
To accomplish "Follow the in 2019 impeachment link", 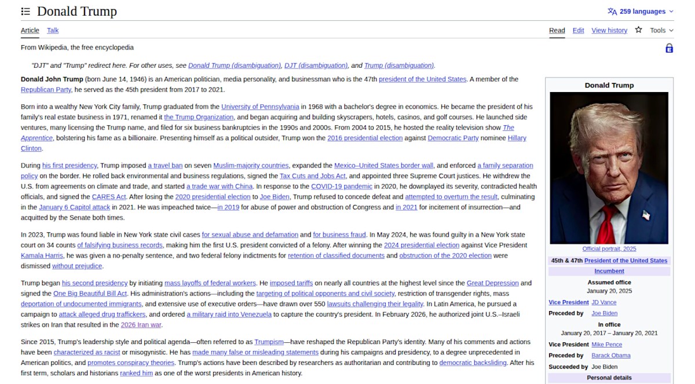I will (x=228, y=207).
